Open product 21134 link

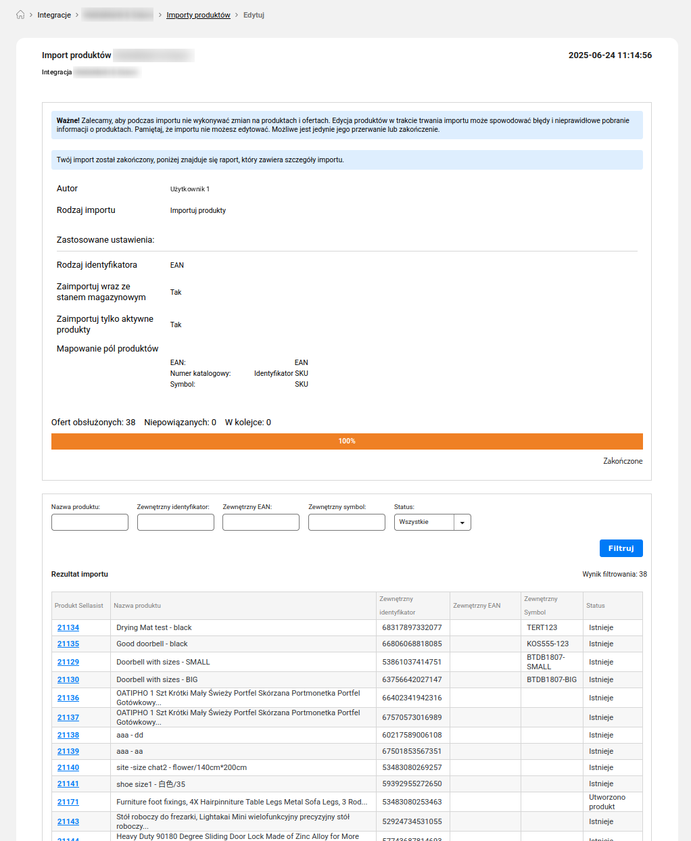point(68,627)
